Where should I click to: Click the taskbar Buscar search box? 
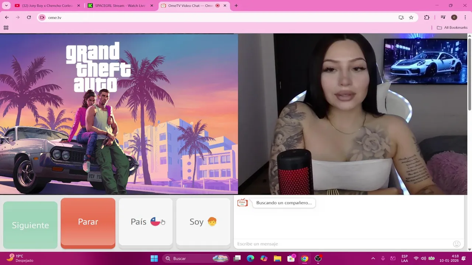coord(196,258)
